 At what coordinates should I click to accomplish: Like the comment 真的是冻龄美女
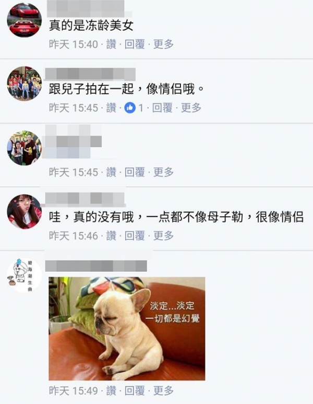(x=111, y=44)
